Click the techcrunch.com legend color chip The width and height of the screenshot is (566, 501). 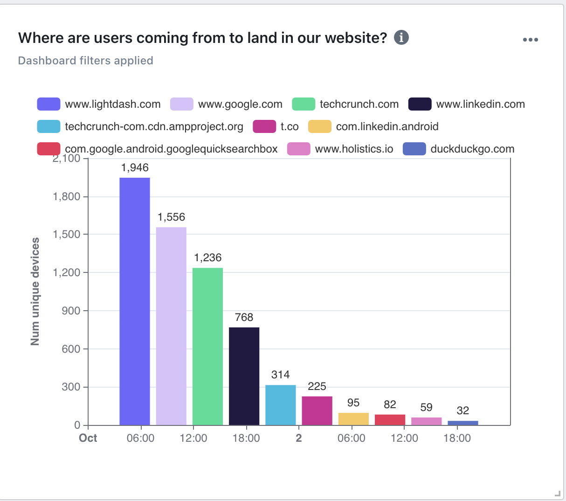click(304, 104)
